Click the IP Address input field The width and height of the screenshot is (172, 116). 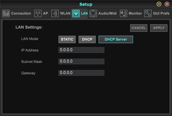tap(81, 50)
